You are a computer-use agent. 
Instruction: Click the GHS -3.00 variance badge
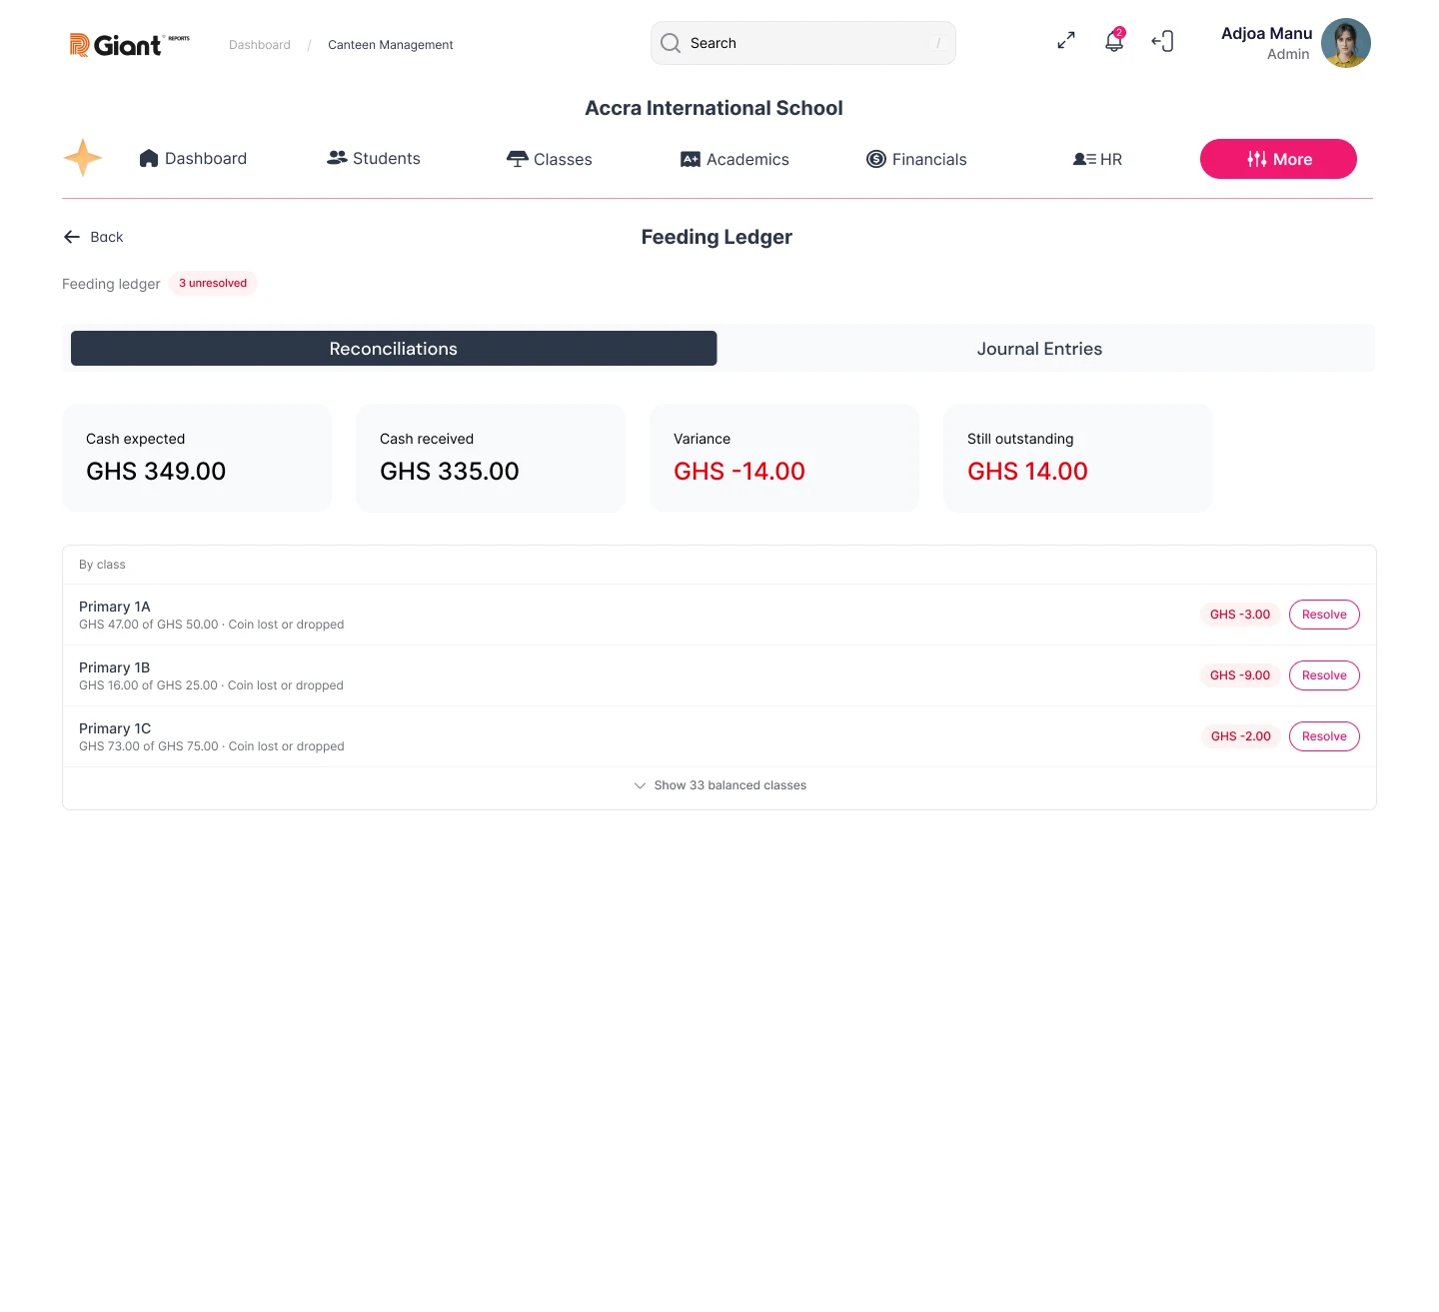click(1240, 615)
